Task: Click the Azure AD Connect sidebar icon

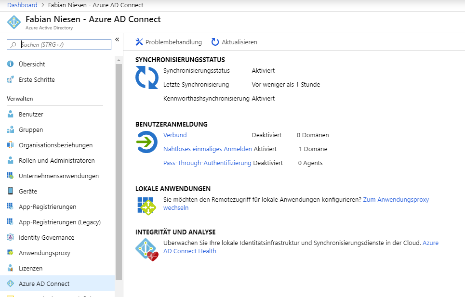Action: click(11, 284)
